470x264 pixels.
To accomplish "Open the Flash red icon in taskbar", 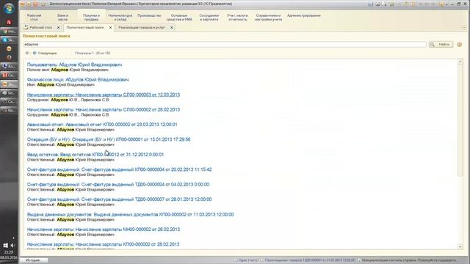I will click(x=9, y=23).
